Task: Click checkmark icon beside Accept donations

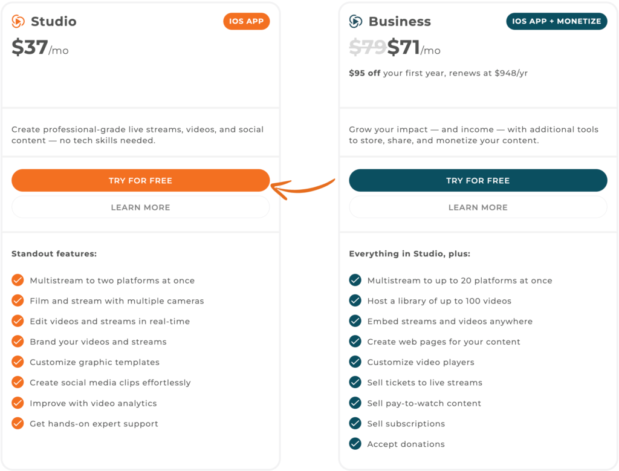Action: 355,444
